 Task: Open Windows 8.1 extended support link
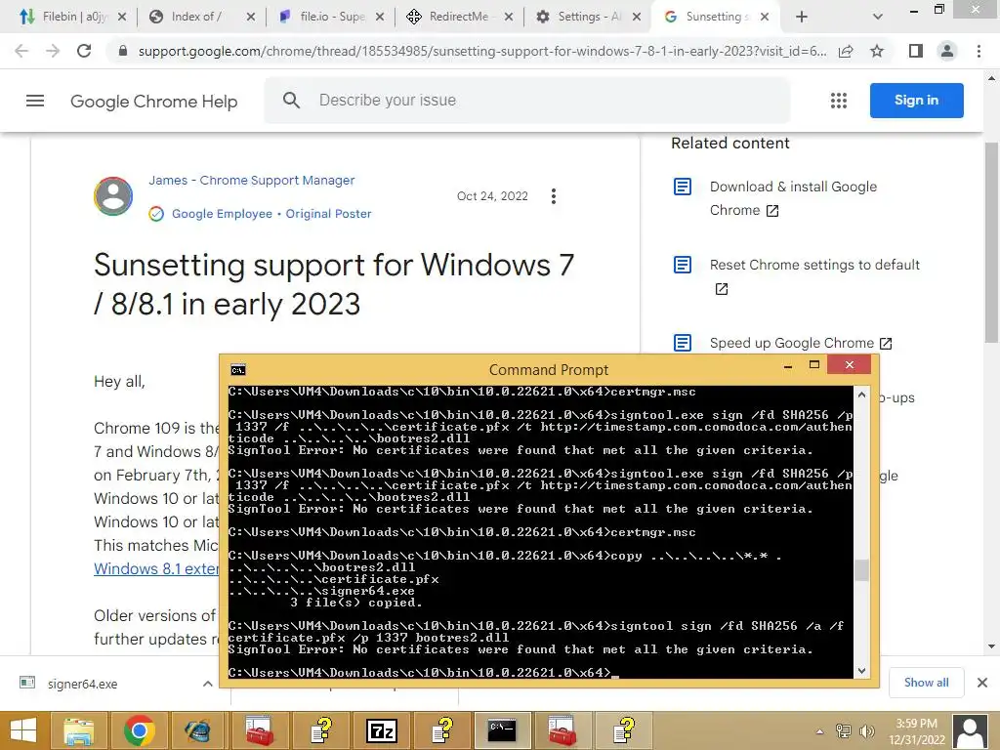pyautogui.click(x=156, y=568)
